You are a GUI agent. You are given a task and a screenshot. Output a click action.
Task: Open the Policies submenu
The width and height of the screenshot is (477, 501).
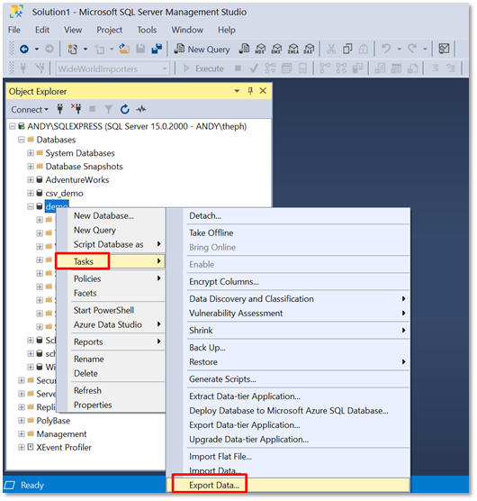click(111, 279)
